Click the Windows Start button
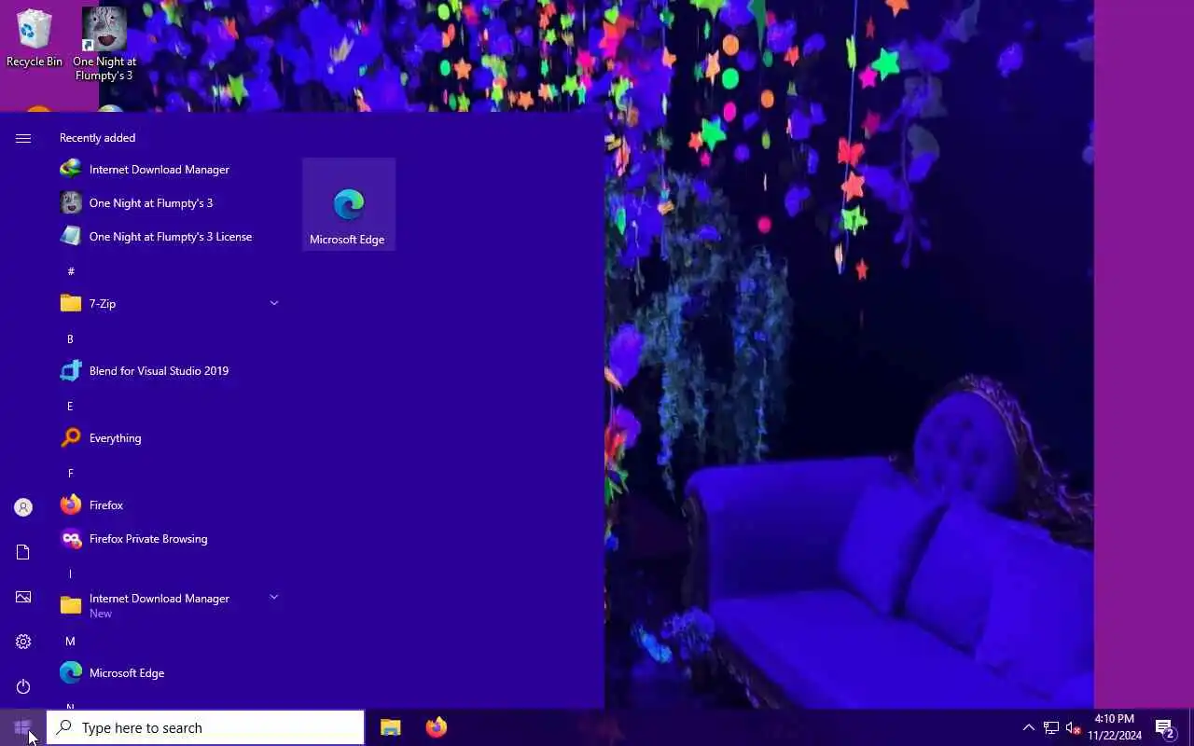Image resolution: width=1194 pixels, height=746 pixels. (22, 727)
